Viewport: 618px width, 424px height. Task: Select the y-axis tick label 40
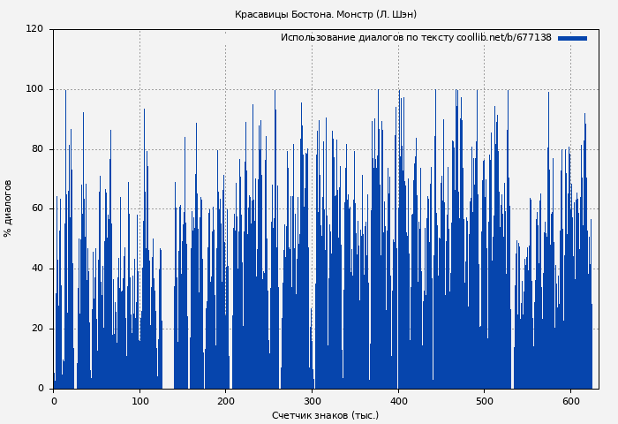(37, 269)
